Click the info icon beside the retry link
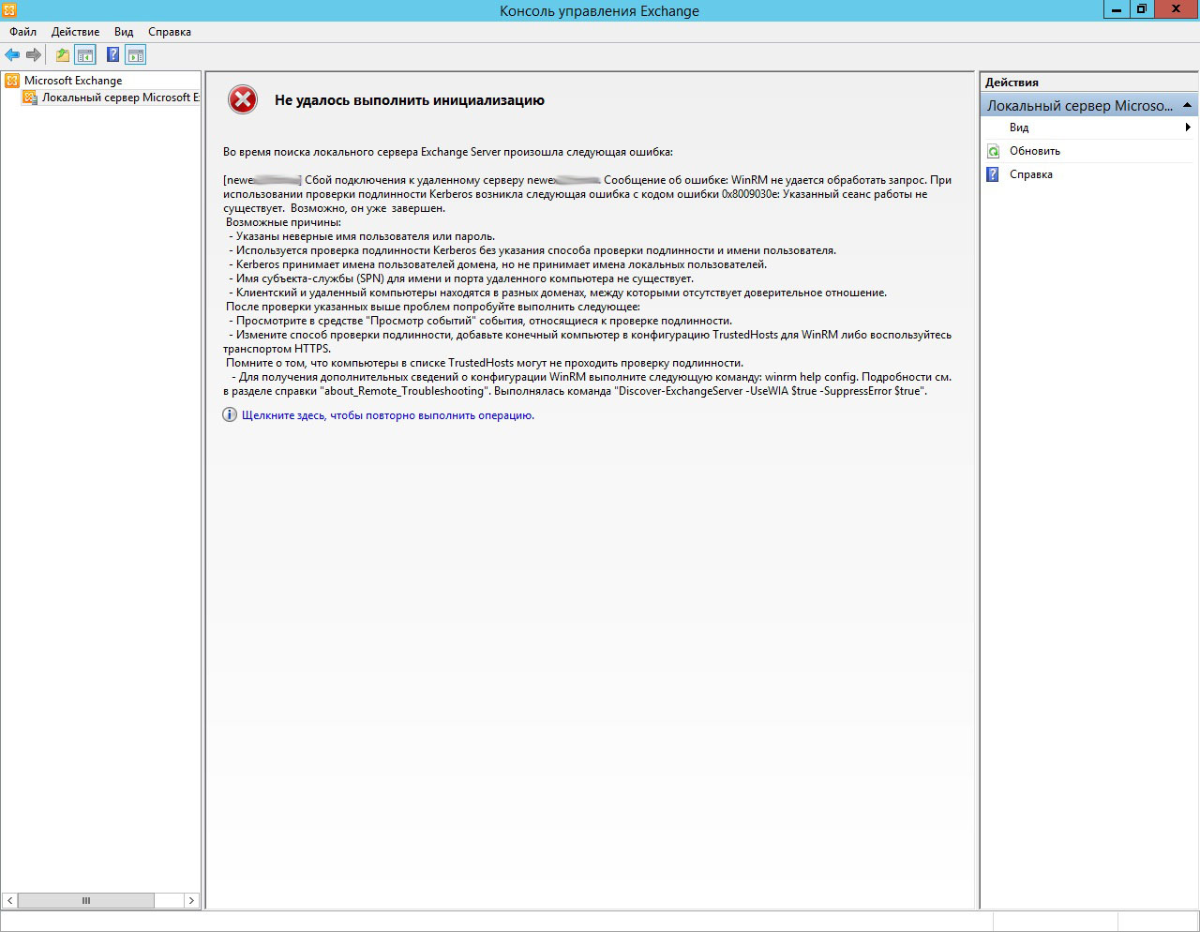Viewport: 1200px width, 932px height. point(230,414)
